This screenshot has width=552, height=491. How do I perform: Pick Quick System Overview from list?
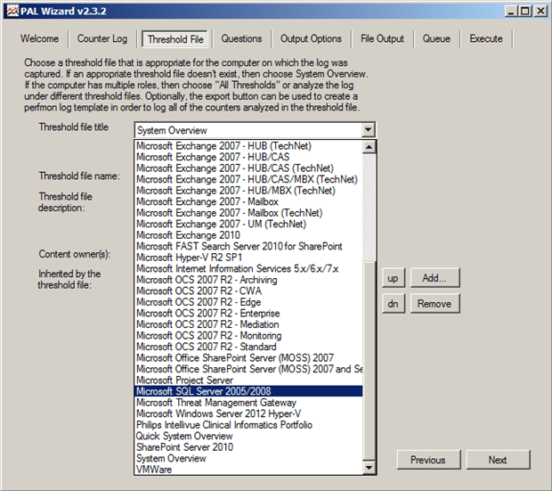248,436
